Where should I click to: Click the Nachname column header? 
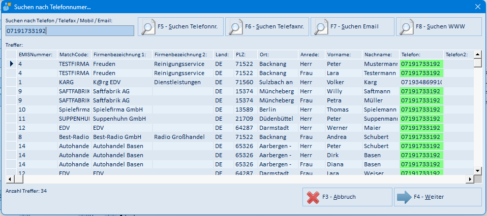click(x=381, y=55)
